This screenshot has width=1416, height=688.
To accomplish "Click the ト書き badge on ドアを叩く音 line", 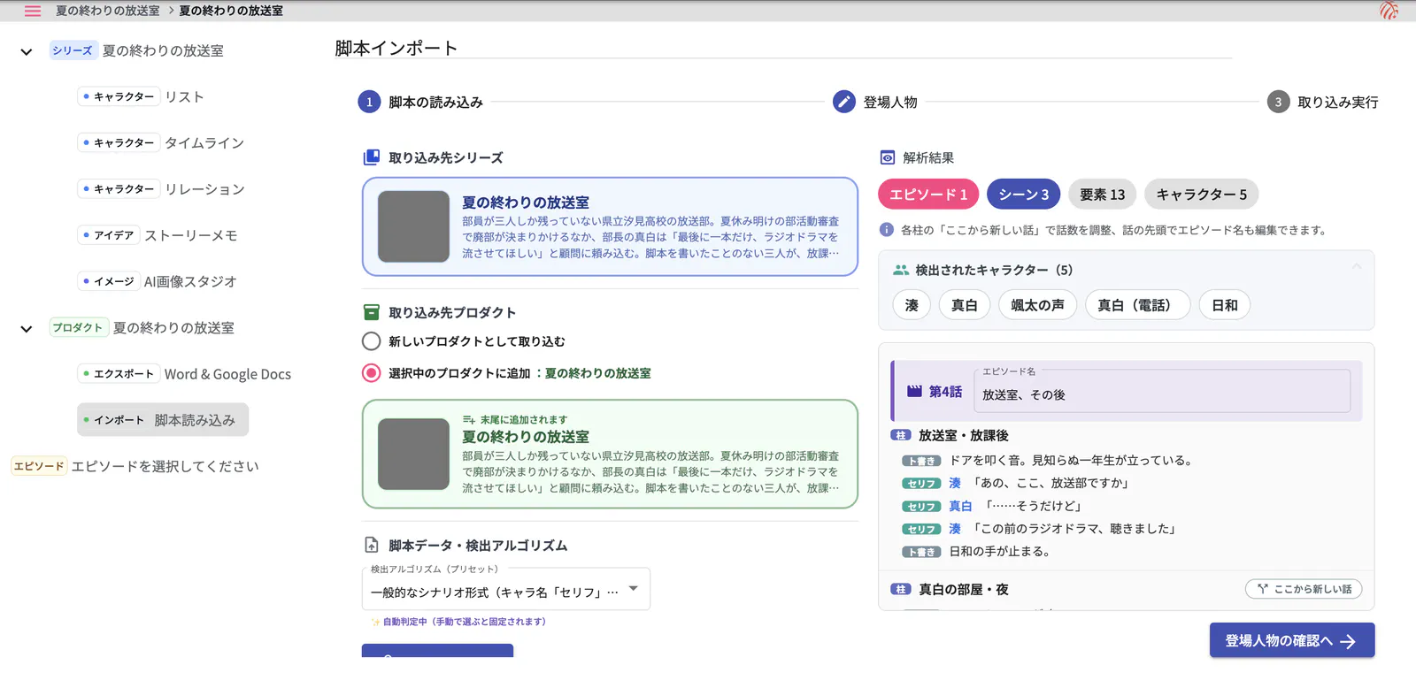I will click(921, 461).
